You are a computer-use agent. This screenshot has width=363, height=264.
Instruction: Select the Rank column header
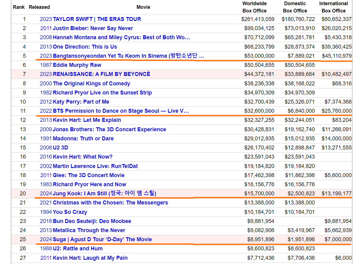point(19,7)
